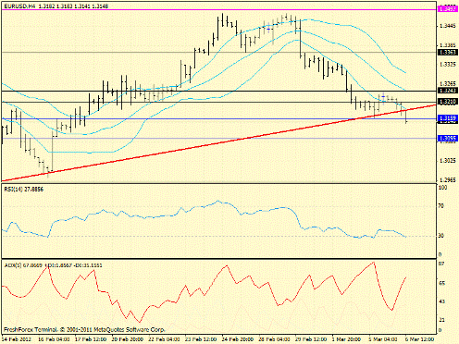This screenshot has height=344, width=459.
Task: Click the 1 Mar 20:00 time label
Action: tap(347, 339)
